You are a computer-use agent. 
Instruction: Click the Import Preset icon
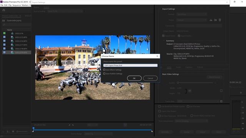coord(215,20)
